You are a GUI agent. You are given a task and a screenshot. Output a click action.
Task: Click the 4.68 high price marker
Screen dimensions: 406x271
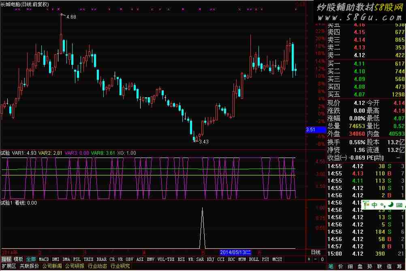[71, 17]
